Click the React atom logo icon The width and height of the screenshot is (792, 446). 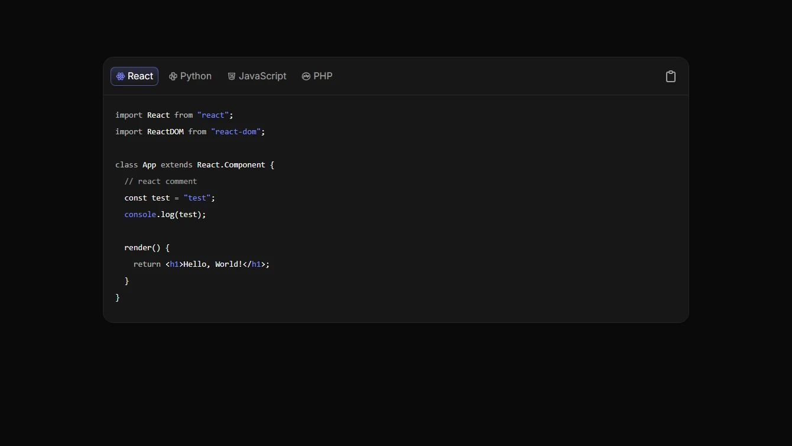tap(121, 76)
